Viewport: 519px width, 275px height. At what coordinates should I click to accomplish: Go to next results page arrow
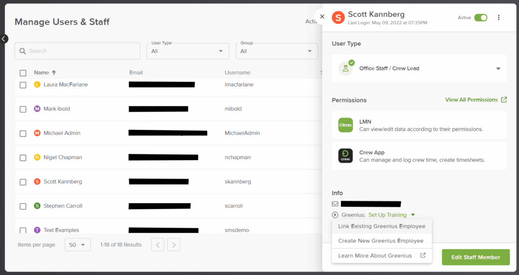174,245
